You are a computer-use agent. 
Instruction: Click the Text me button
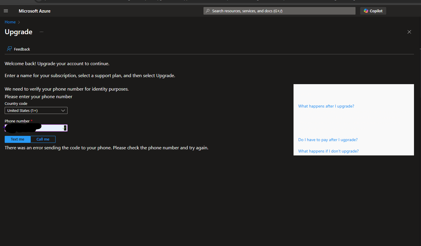tap(18, 139)
